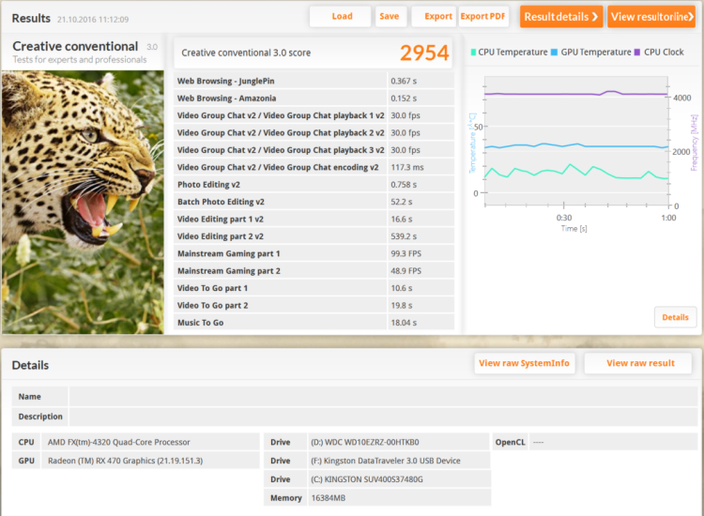
Task: Select Music To Go row
Action: click(314, 323)
